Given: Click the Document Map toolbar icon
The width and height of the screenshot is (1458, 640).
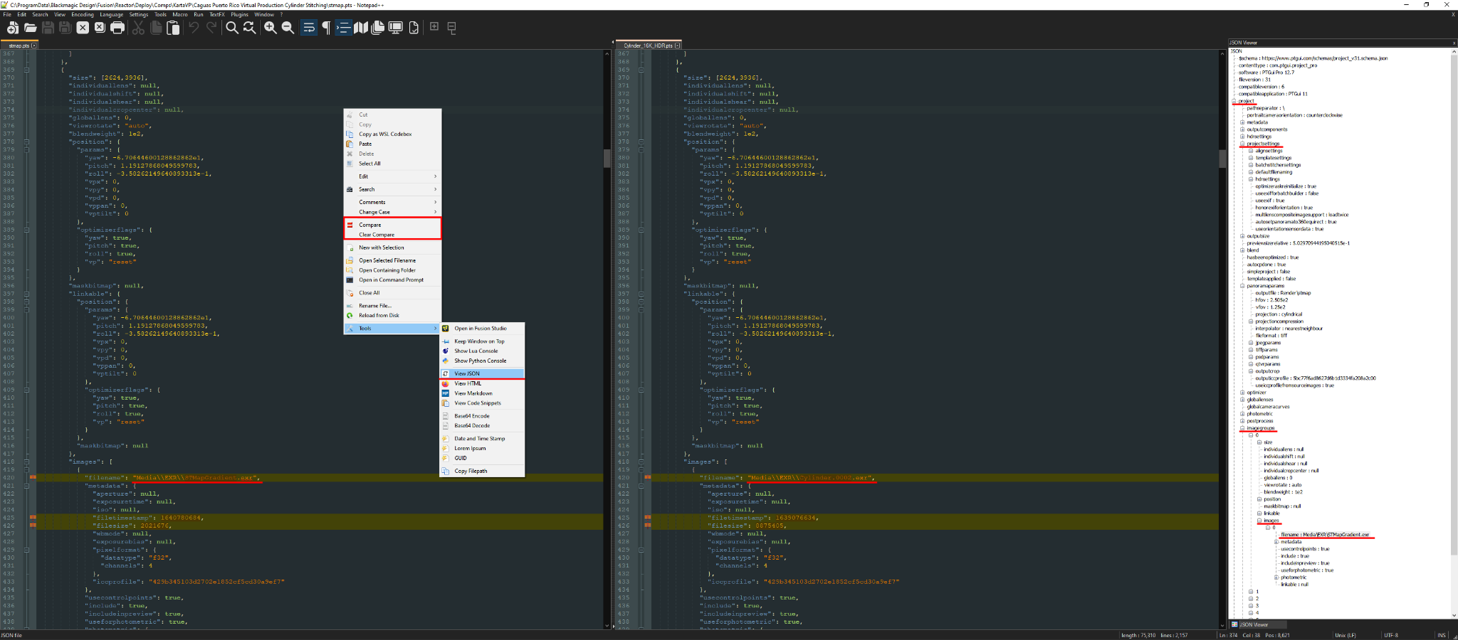Looking at the screenshot, I should tap(361, 28).
